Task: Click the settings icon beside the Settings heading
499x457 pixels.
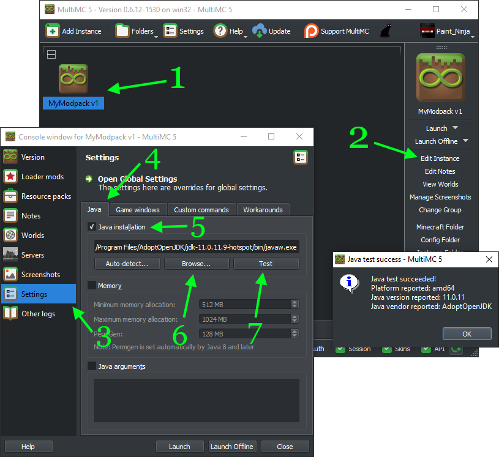Action: [x=301, y=157]
